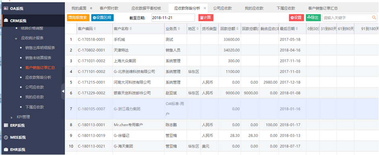Click the 91到180天 column header
379x155 pixels.
367,29
